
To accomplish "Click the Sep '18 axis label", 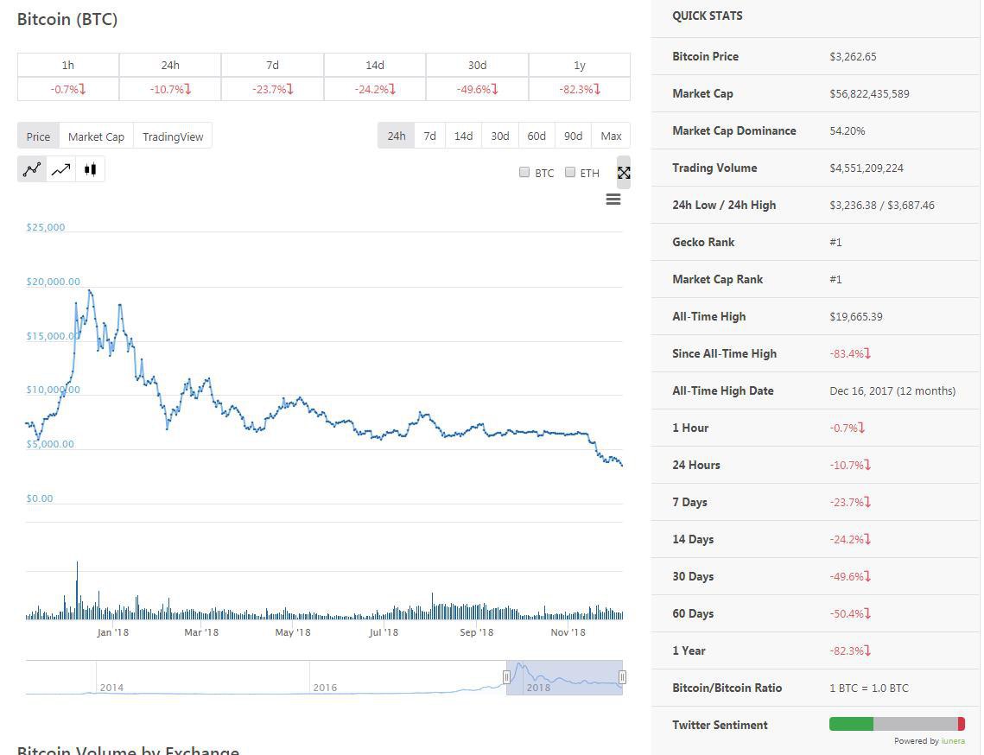I will click(x=476, y=632).
